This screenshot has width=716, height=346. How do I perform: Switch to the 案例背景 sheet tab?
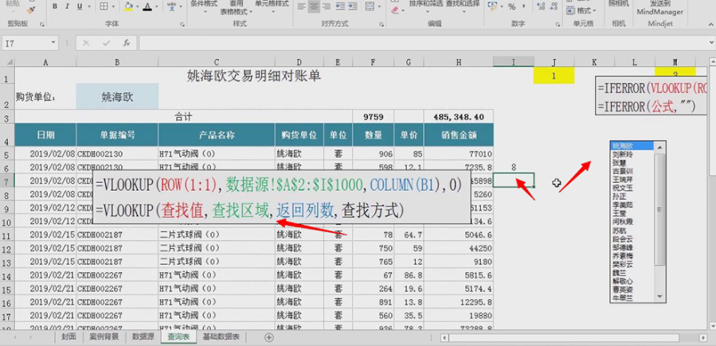(x=104, y=337)
